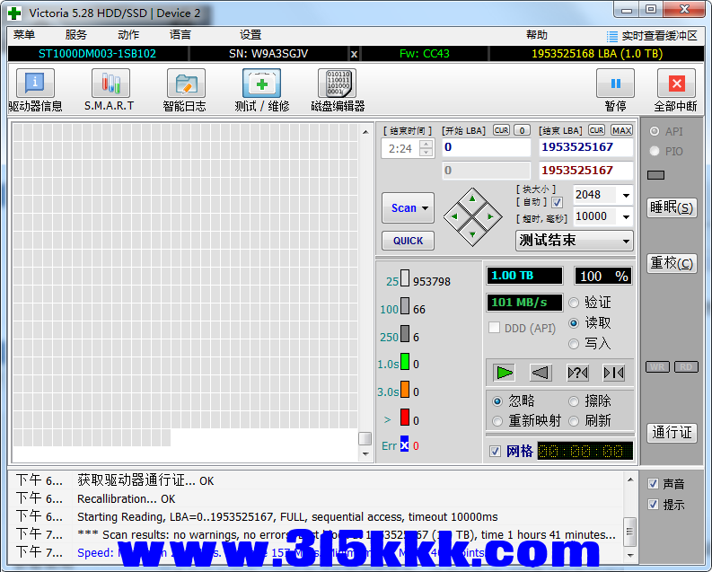Click the converging-arrows seek button
Screen dimensions: 712x572
pyautogui.click(x=614, y=373)
